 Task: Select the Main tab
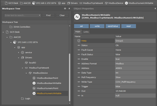coord(78,32)
